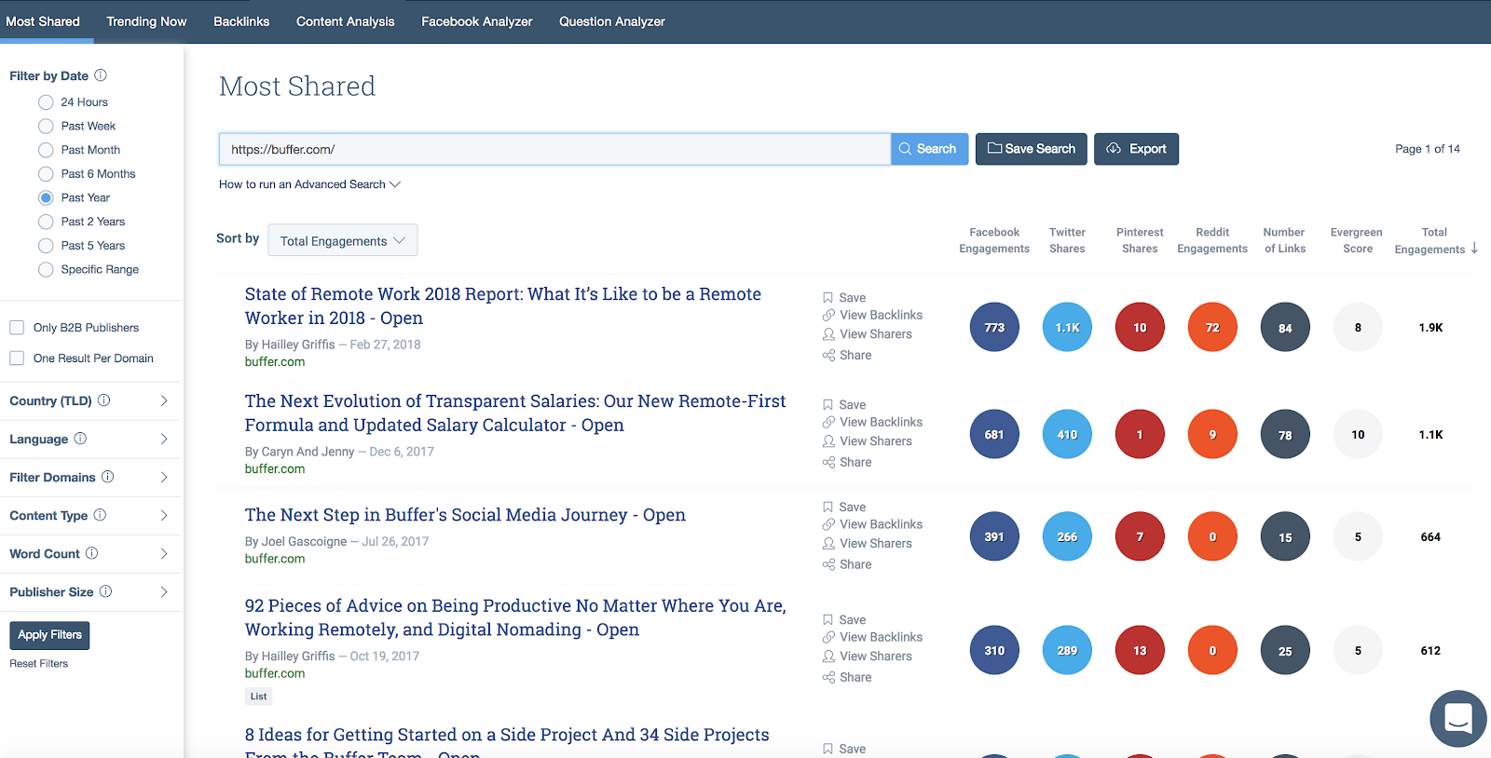This screenshot has width=1491, height=758.
Task: Share the Social Media Journey article
Action: click(847, 564)
